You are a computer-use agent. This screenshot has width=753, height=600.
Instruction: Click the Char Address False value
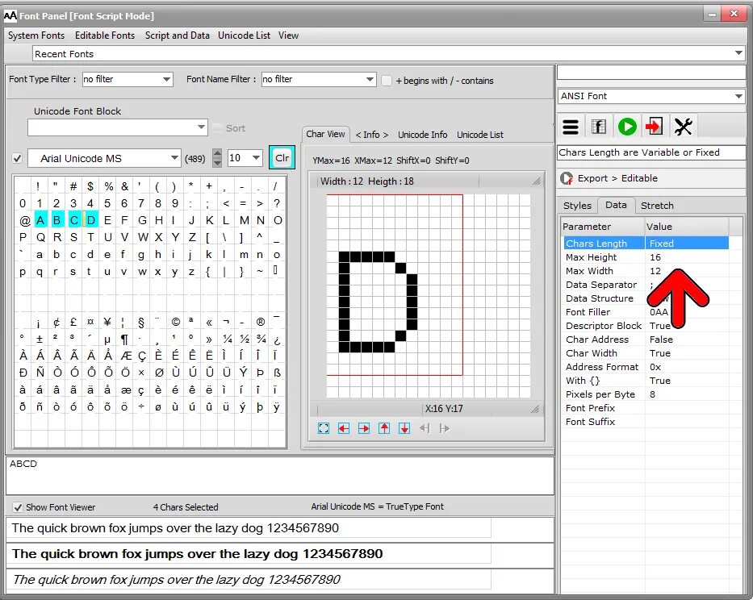click(661, 340)
